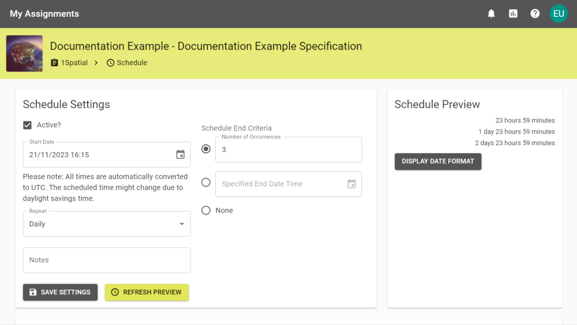The width and height of the screenshot is (577, 325).
Task: Click the clipboard icon beside 1Spatial
Action: click(54, 63)
